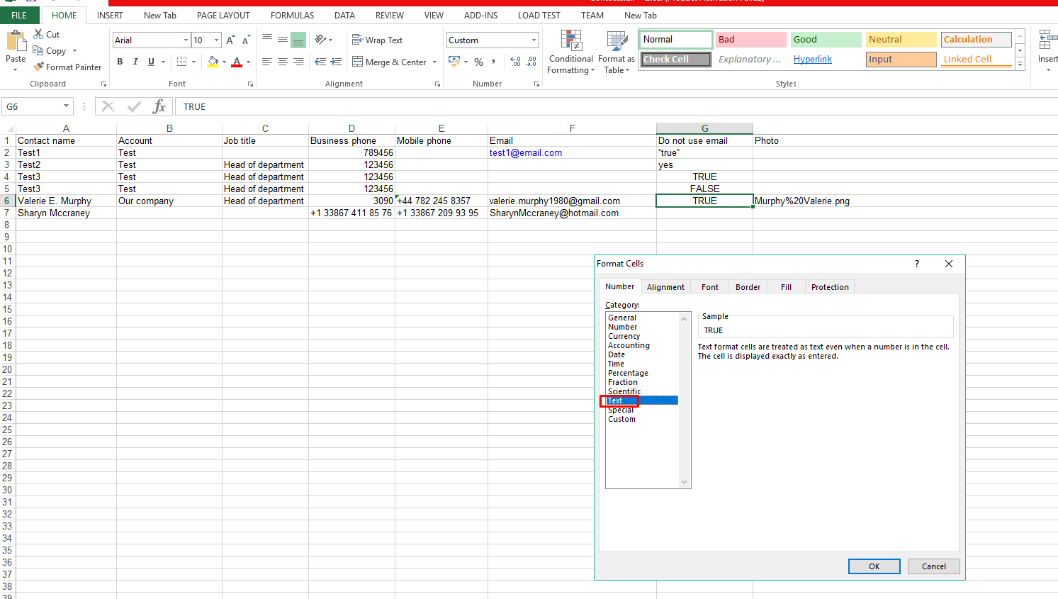Decrease font size with the smaller A icon
Image resolution: width=1058 pixels, height=599 pixels.
pyautogui.click(x=246, y=40)
